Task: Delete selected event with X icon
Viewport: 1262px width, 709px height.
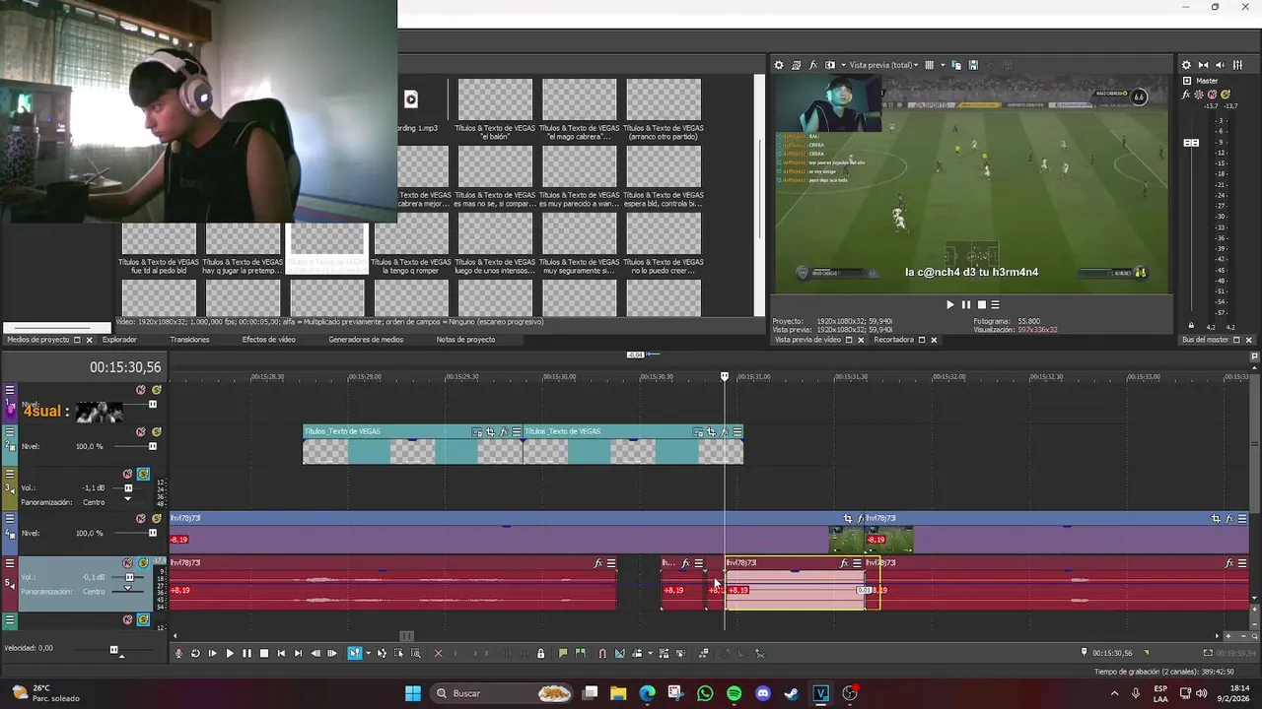Action: click(439, 653)
